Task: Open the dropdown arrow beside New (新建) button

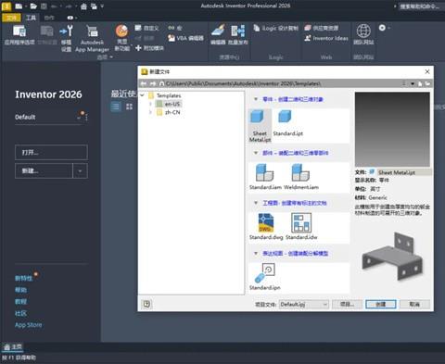Action: 80,170
